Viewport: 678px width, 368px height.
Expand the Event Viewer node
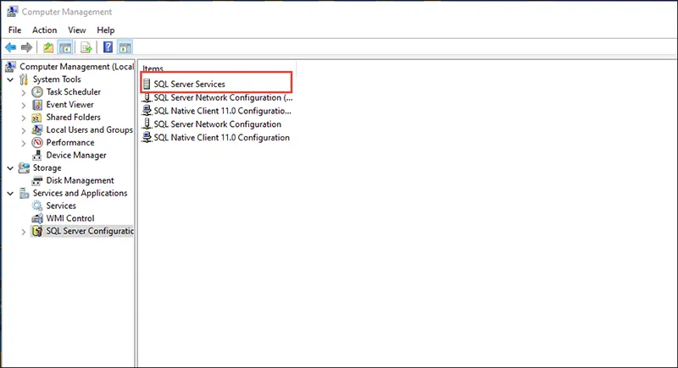[24, 105]
